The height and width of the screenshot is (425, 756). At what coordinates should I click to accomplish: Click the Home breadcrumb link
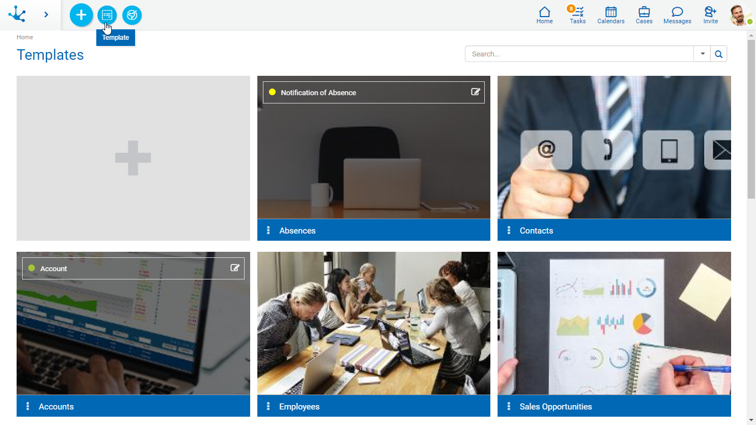click(x=25, y=37)
